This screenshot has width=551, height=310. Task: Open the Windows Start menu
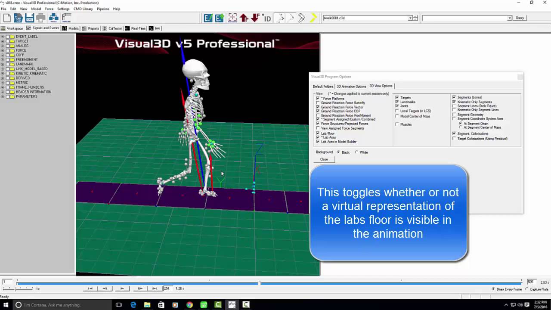[6, 305]
